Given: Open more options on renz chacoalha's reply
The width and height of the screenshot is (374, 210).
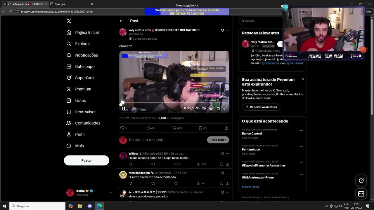Looking at the screenshot, I should 228,173.
